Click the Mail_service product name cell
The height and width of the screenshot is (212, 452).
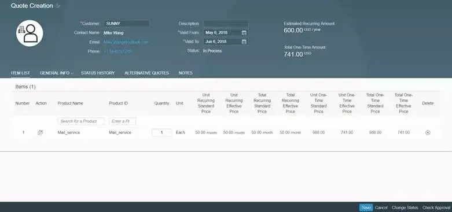[69, 133]
